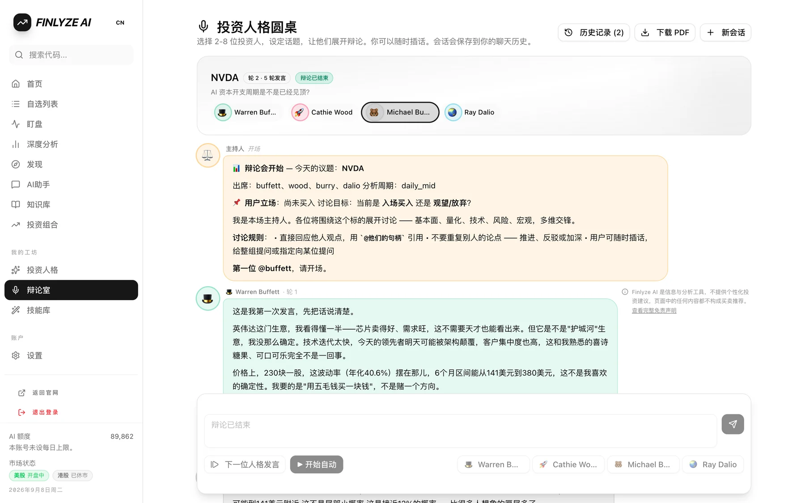Click the paper plane send icon

[733, 424]
